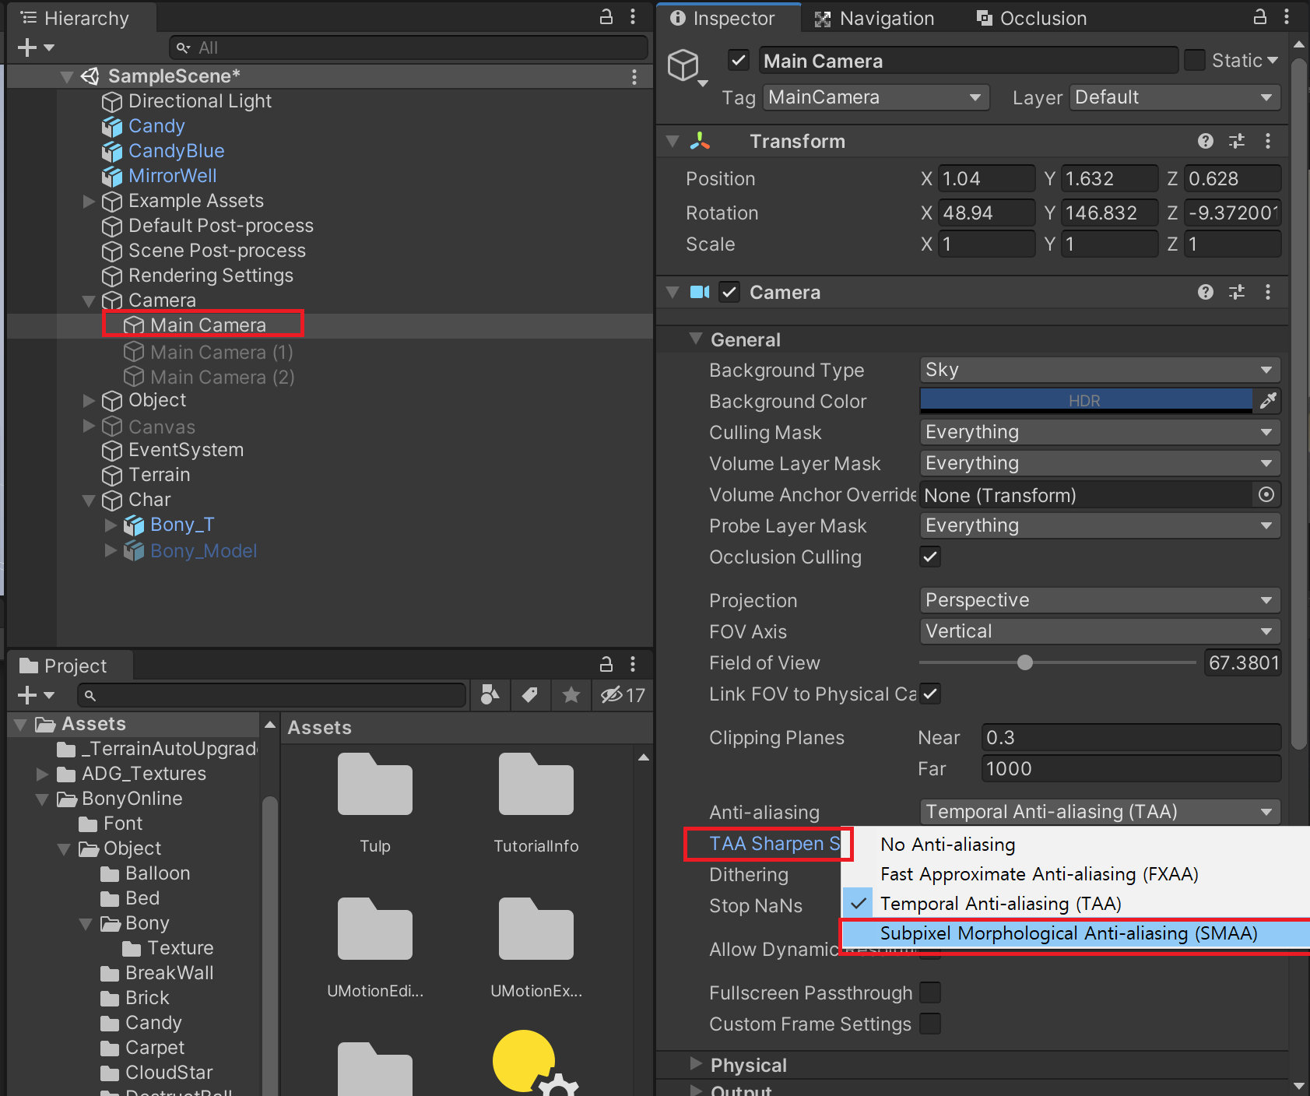Expand the Physical section
The image size is (1310, 1096).
pyautogui.click(x=696, y=1064)
